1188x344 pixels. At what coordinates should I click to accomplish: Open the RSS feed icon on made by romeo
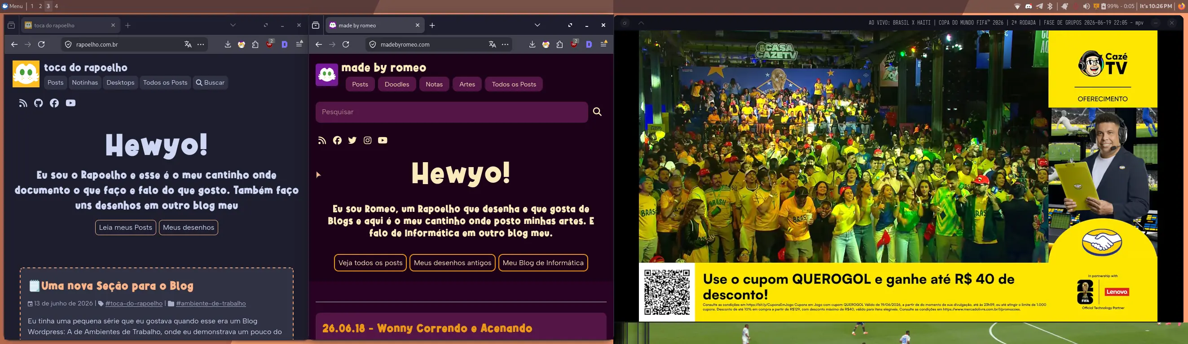tap(322, 140)
